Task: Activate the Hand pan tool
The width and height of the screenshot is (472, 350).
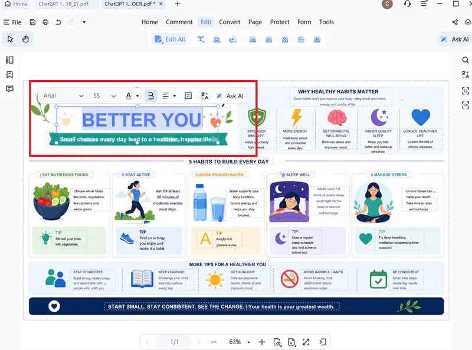Action: (24, 39)
